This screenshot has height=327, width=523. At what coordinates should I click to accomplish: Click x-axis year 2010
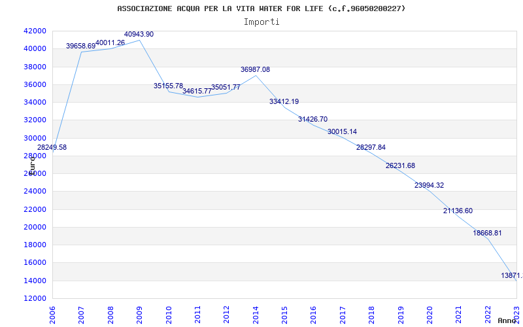coord(169,315)
